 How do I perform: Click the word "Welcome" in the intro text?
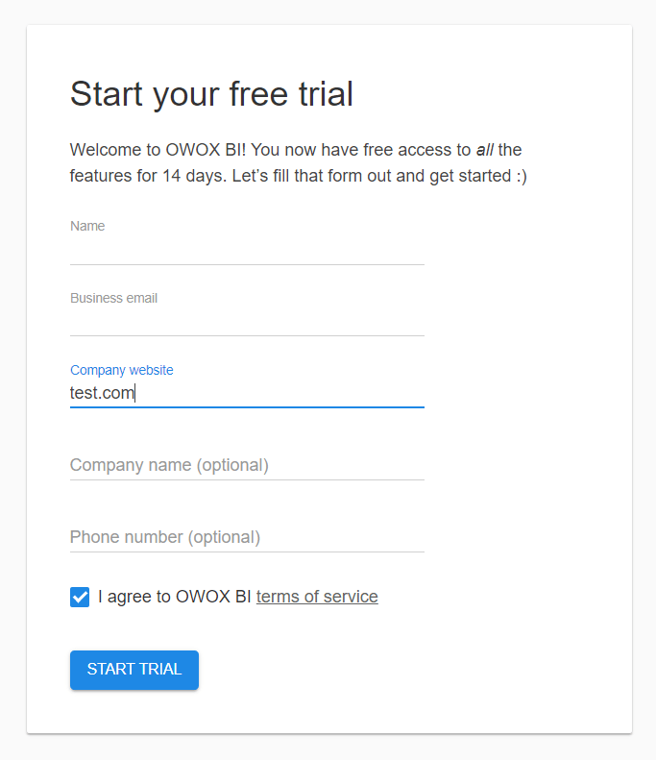[x=105, y=150]
